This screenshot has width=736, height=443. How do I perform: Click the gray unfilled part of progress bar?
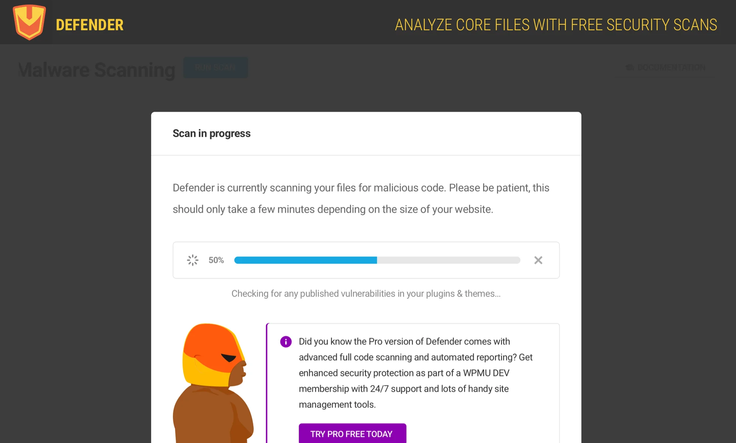(448, 260)
